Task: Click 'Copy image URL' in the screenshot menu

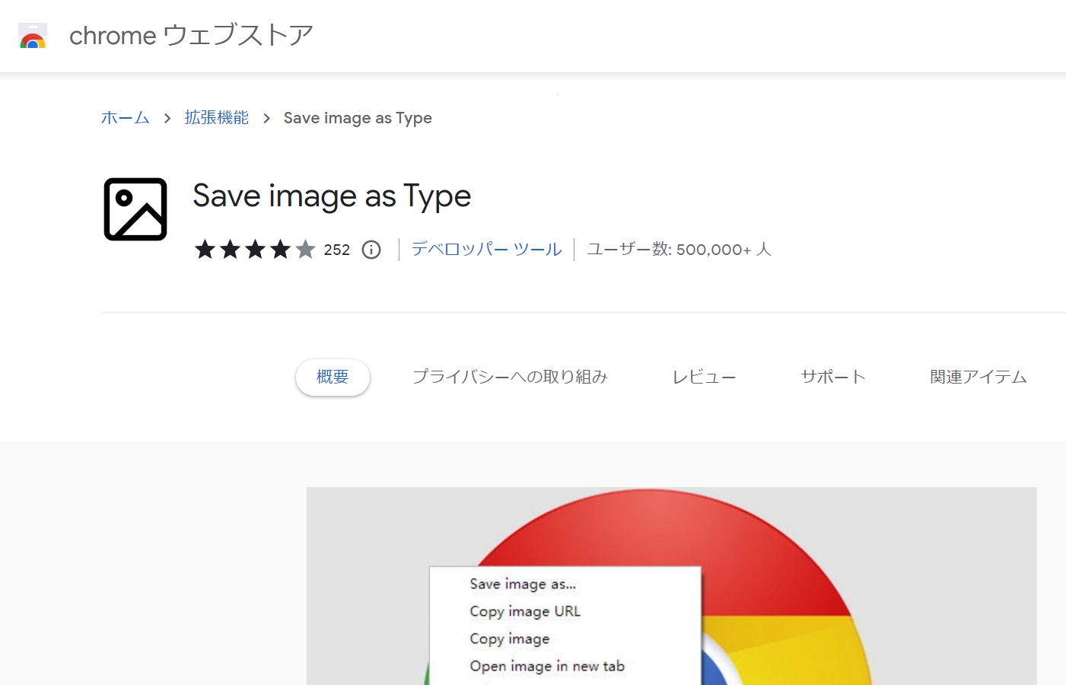Action: pyautogui.click(x=525, y=612)
